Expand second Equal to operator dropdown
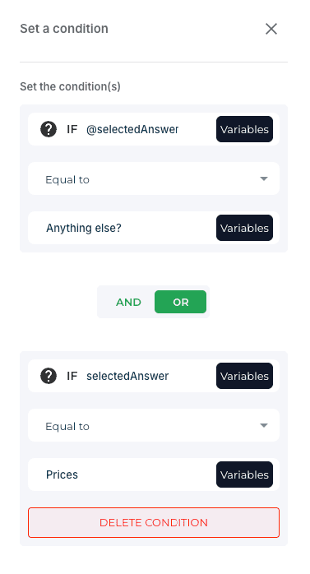The width and height of the screenshot is (310, 574). point(154,425)
